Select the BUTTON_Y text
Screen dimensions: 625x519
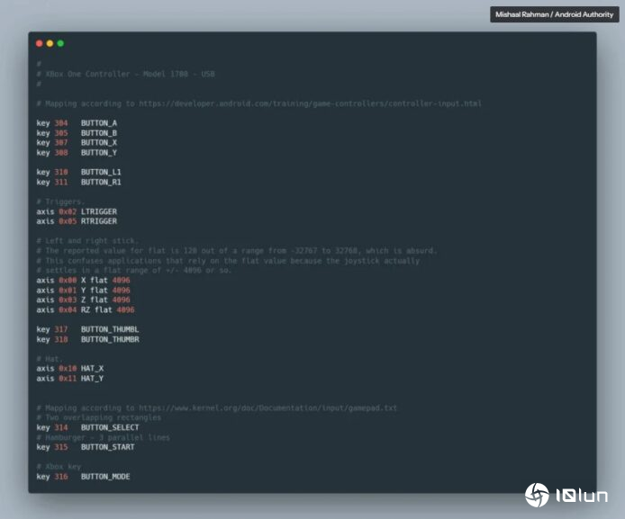click(x=99, y=153)
